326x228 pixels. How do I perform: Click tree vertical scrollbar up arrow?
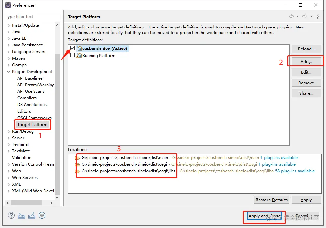[57, 25]
